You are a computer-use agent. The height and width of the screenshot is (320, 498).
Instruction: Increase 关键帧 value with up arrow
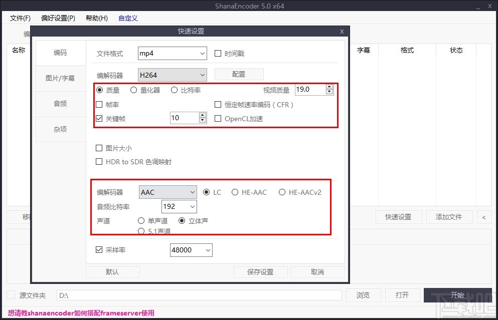pos(202,116)
